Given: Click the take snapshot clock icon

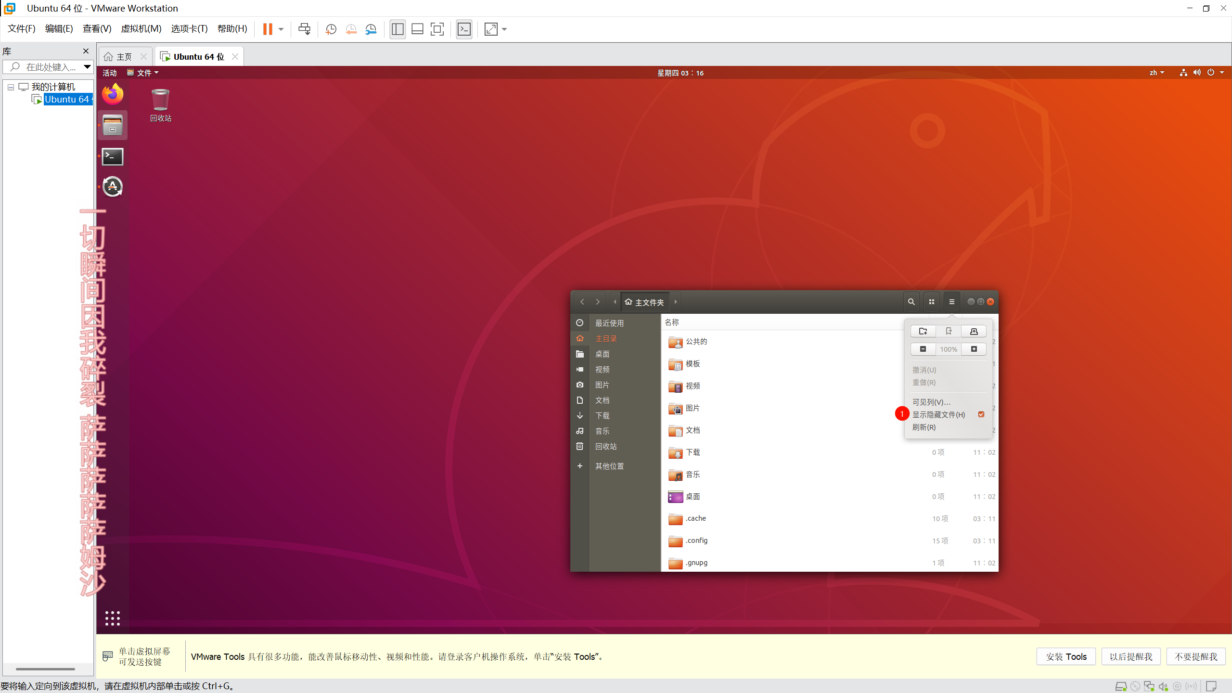Looking at the screenshot, I should pos(331,29).
